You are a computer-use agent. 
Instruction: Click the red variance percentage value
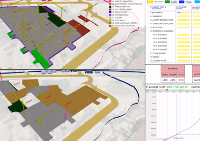(x=181, y=80)
